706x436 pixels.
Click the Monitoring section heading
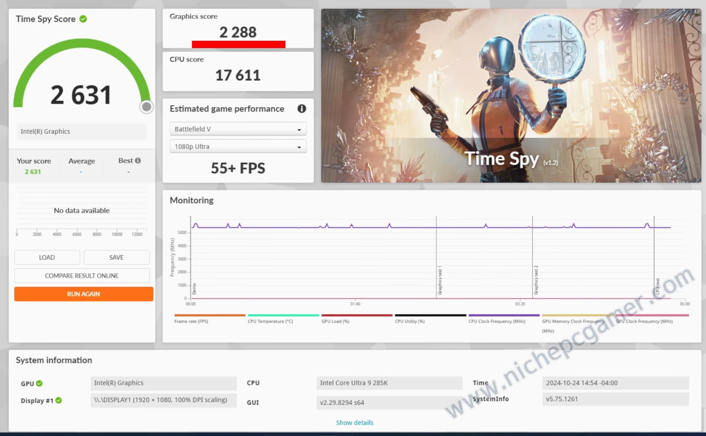pos(192,200)
